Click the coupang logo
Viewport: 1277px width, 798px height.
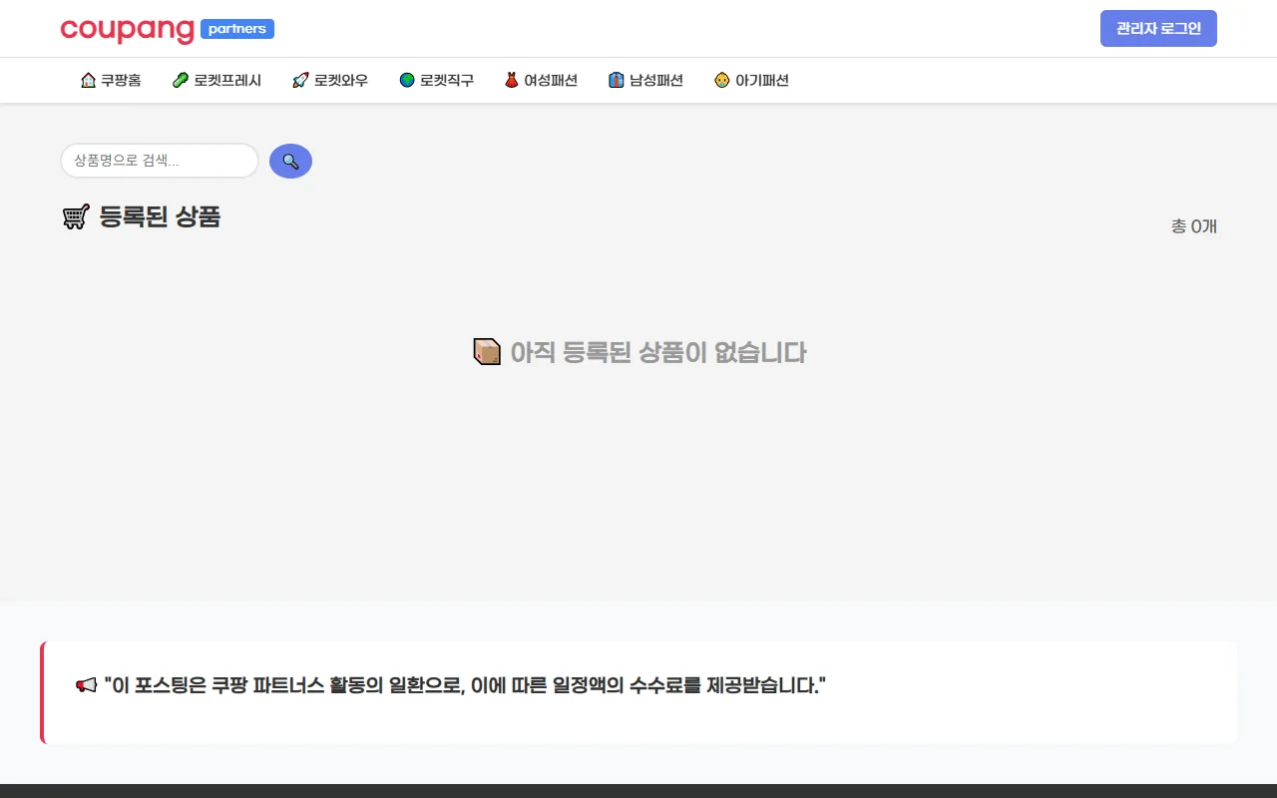(x=126, y=29)
